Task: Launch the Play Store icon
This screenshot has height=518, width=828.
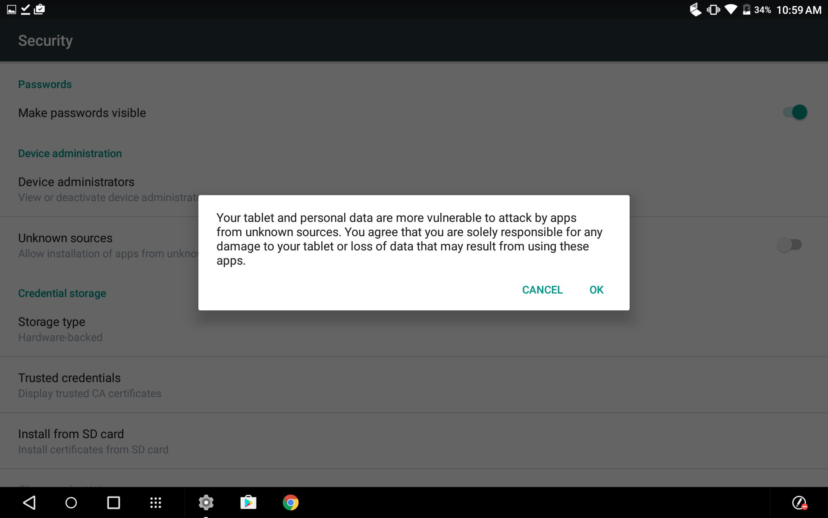Action: click(248, 502)
